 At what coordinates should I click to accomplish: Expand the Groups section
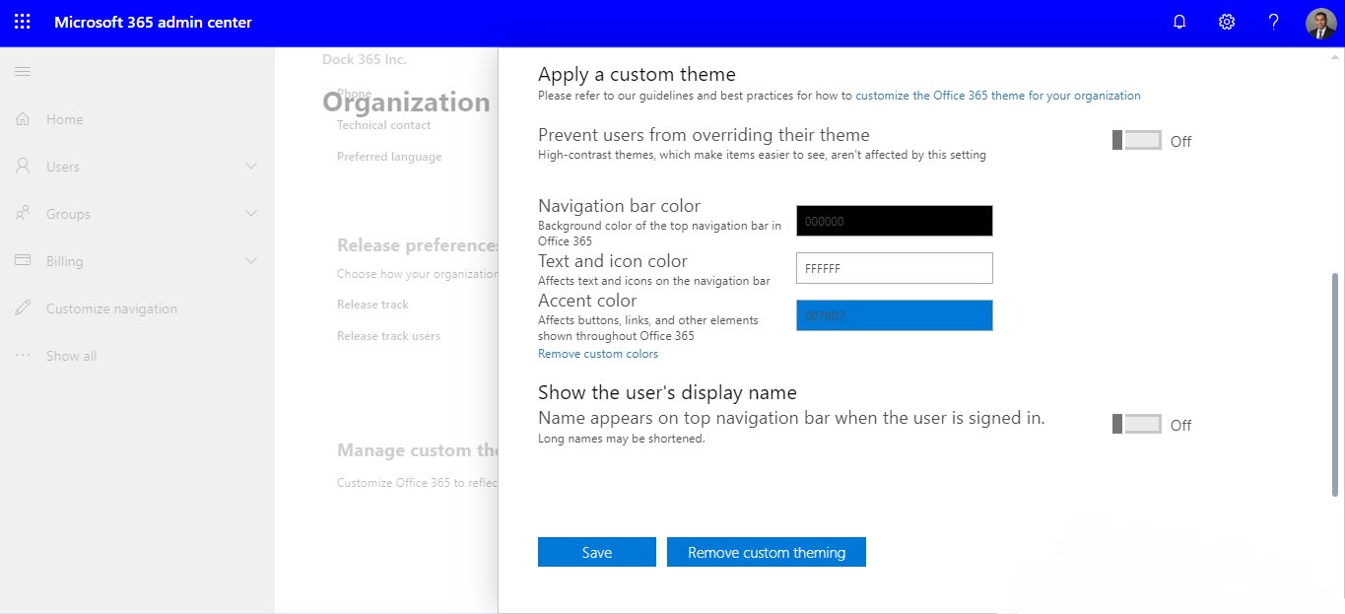pyautogui.click(x=250, y=213)
